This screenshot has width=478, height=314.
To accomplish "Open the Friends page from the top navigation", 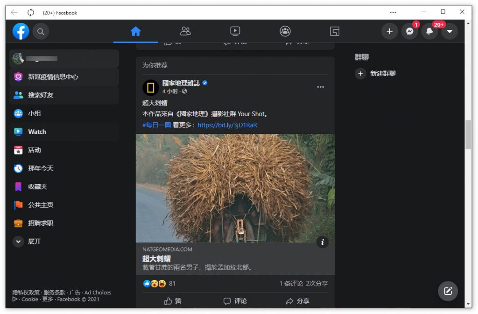I will click(x=185, y=31).
